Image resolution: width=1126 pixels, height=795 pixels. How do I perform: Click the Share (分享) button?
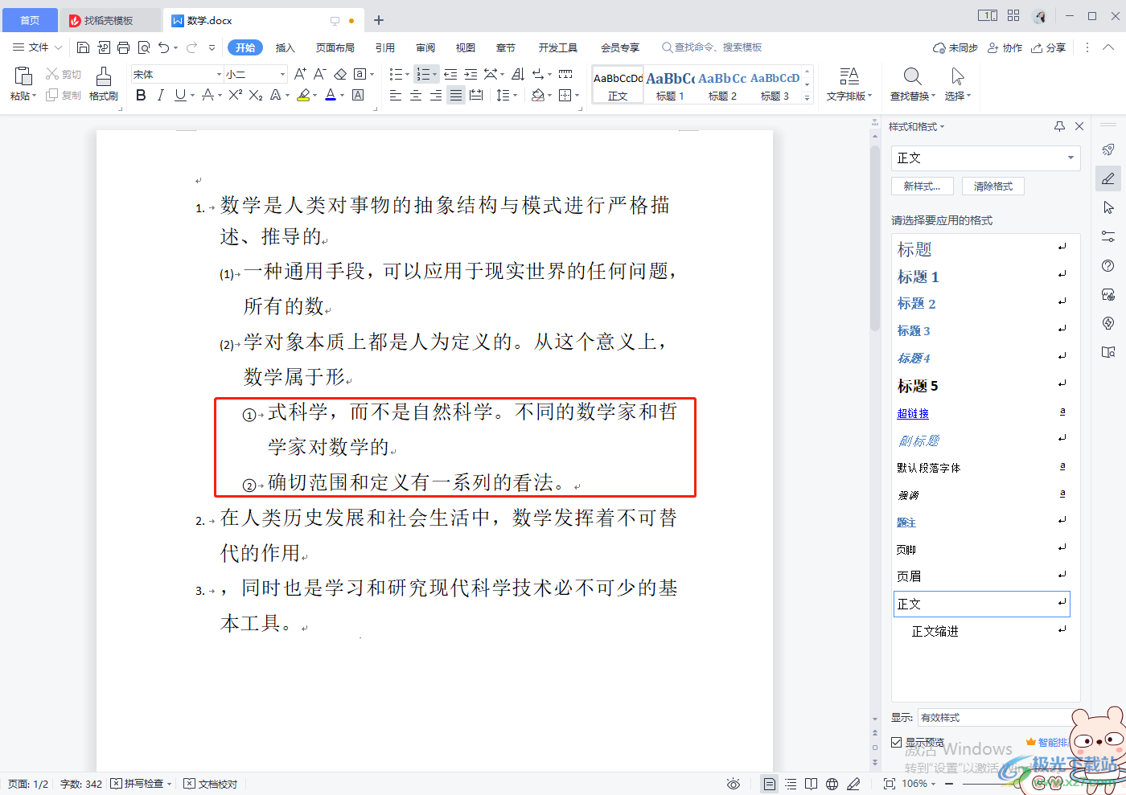[x=1049, y=47]
